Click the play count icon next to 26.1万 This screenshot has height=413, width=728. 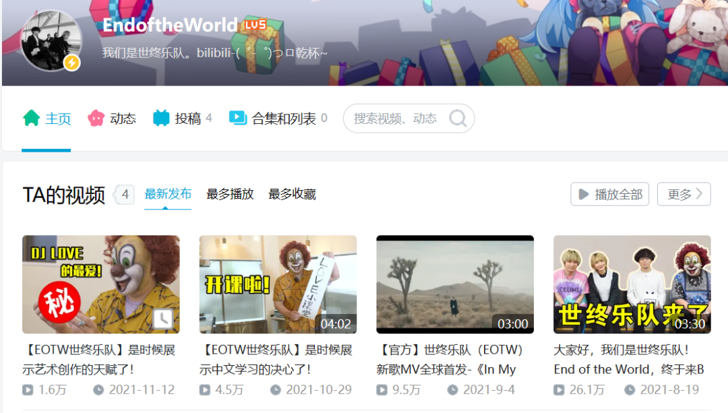point(559,390)
